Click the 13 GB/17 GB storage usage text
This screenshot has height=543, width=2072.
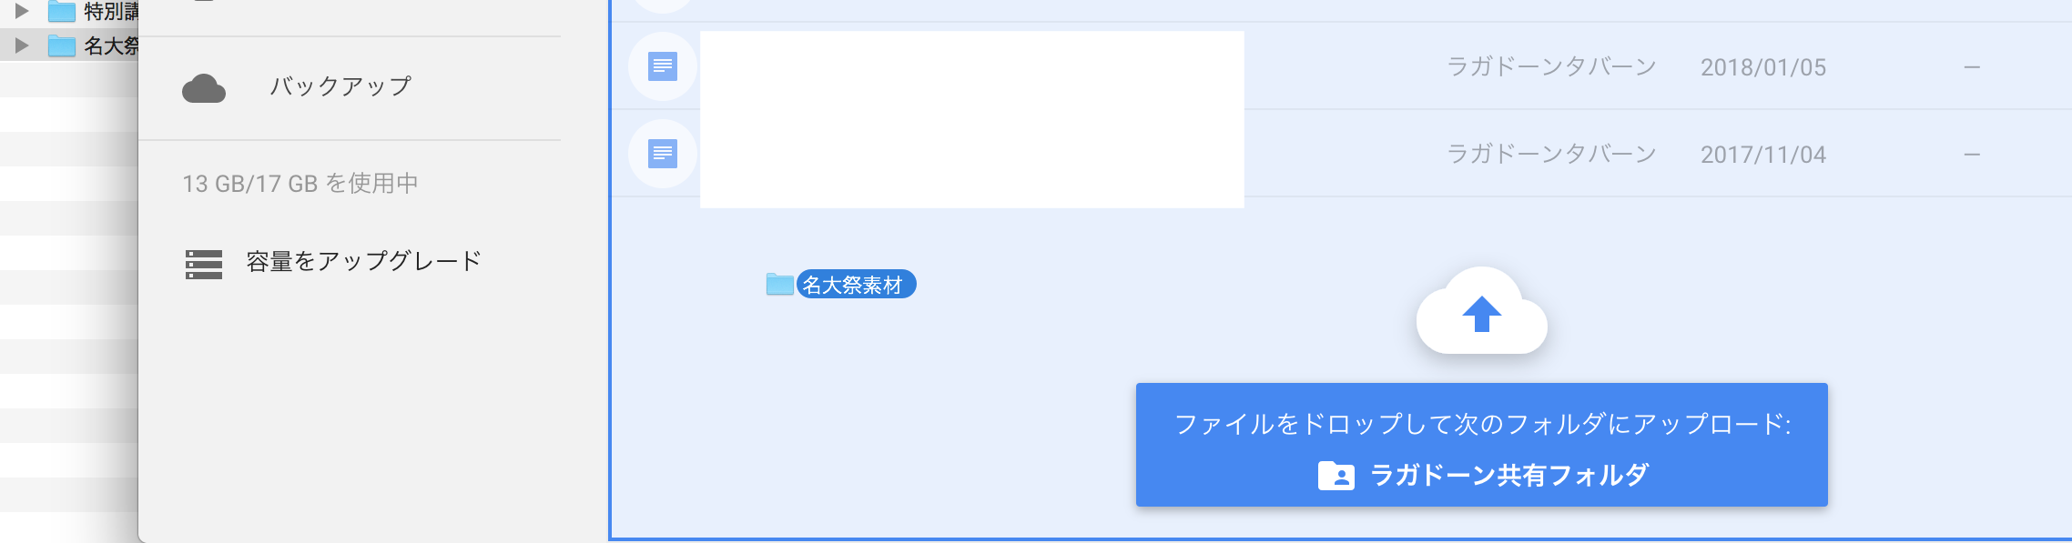(x=300, y=184)
